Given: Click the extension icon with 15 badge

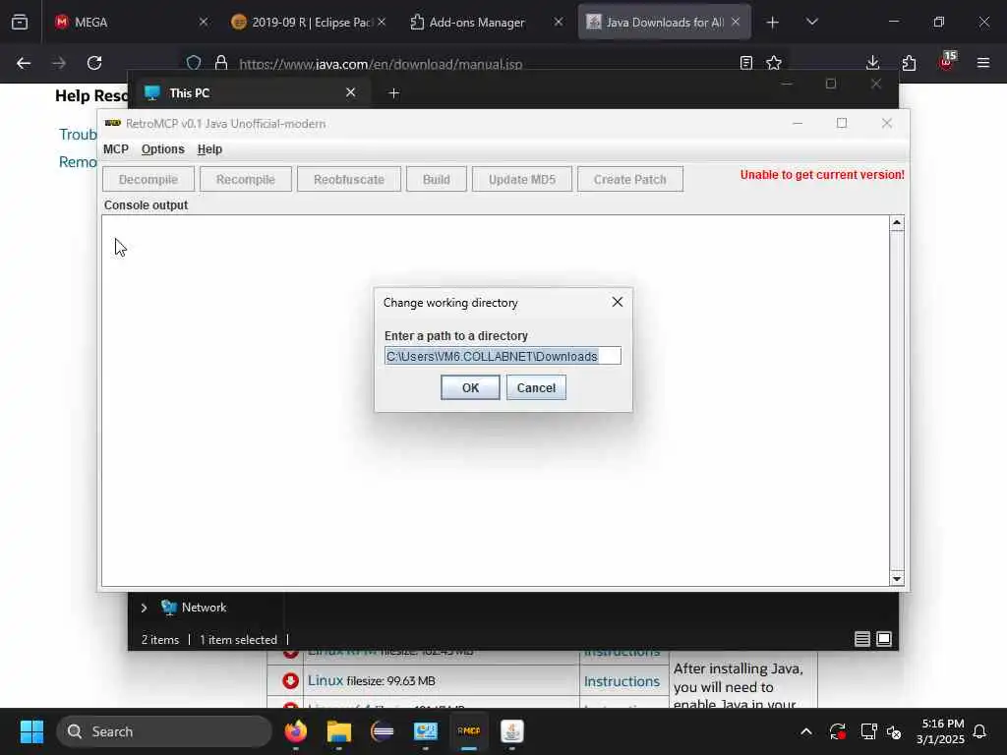Looking at the screenshot, I should tap(946, 62).
